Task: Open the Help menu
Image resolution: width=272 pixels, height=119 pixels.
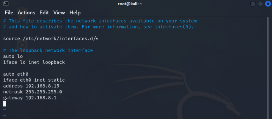Action: [x=75, y=12]
